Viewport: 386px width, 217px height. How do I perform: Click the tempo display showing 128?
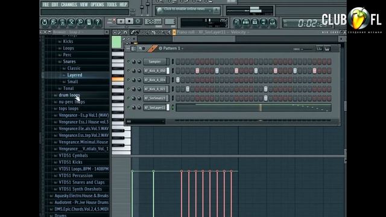point(153,22)
